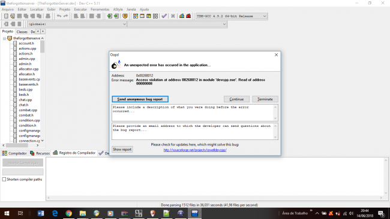Open Profile Analysis bar chart icon

182,16
